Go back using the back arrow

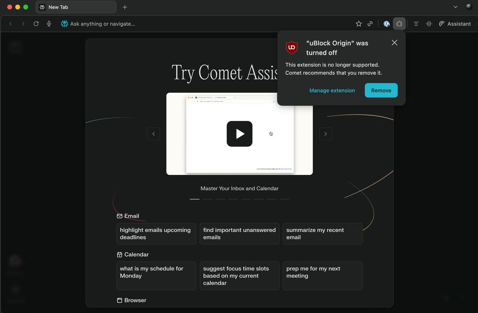click(11, 24)
